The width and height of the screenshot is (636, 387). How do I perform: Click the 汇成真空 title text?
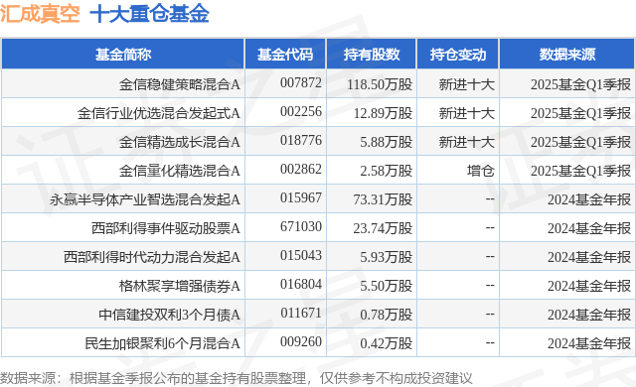tap(40, 14)
